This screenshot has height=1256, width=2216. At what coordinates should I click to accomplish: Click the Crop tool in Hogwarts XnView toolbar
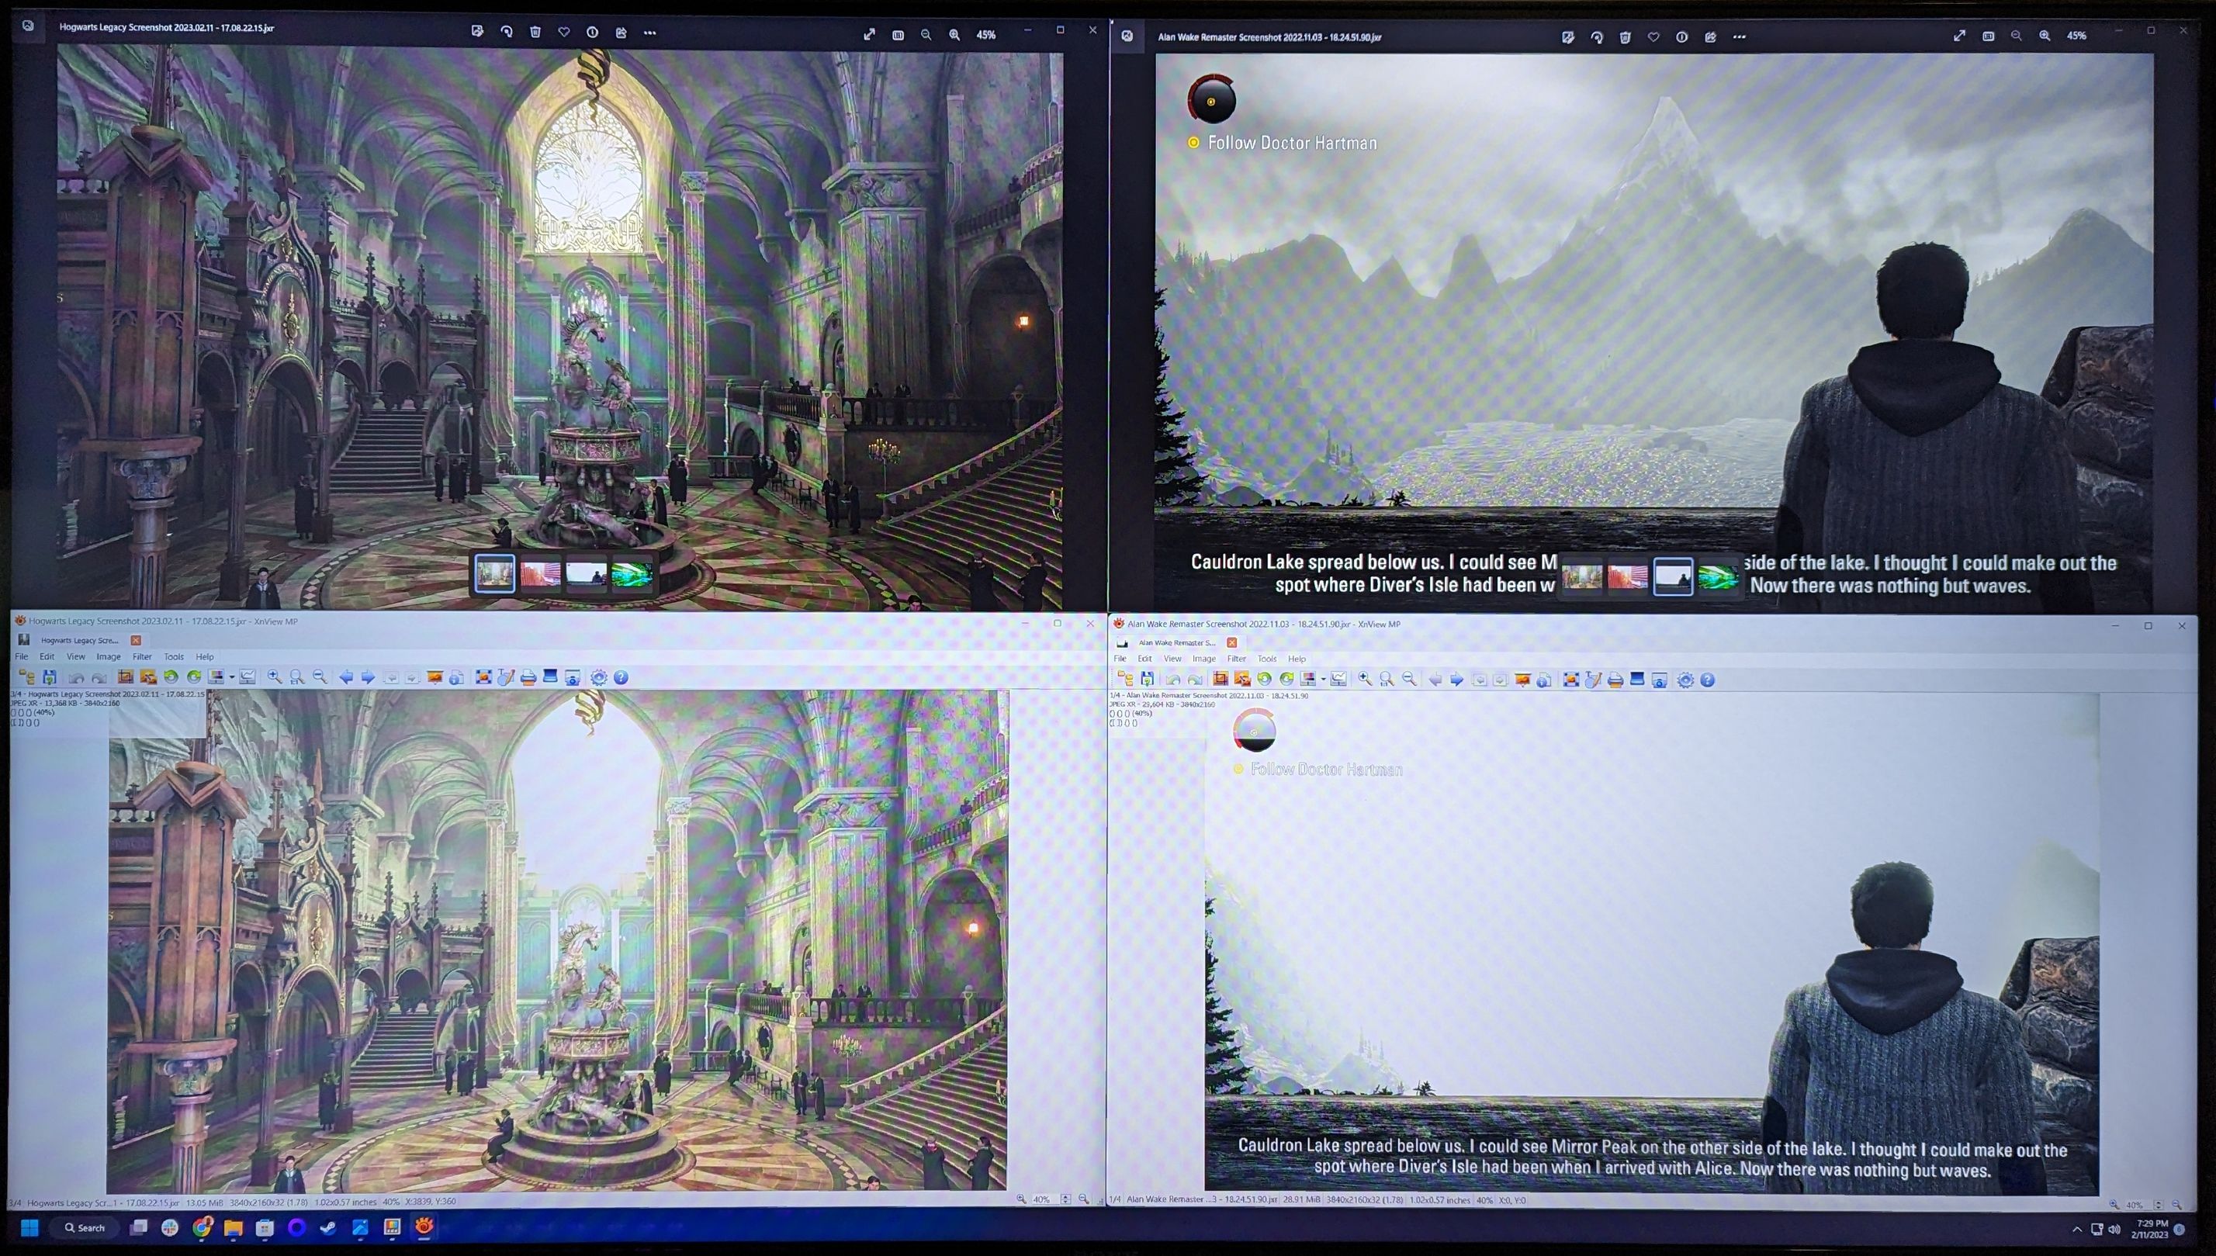[125, 677]
